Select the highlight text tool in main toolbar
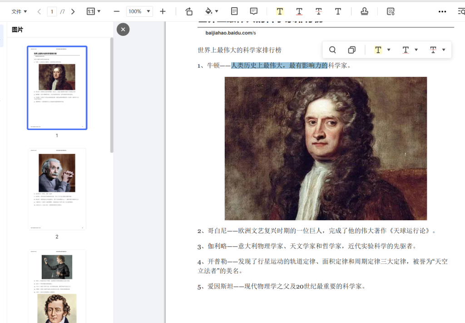The height and width of the screenshot is (323, 465). tap(280, 11)
